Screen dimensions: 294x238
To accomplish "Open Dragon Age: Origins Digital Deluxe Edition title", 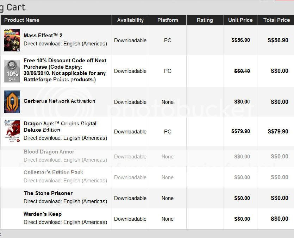I will tap(60, 127).
